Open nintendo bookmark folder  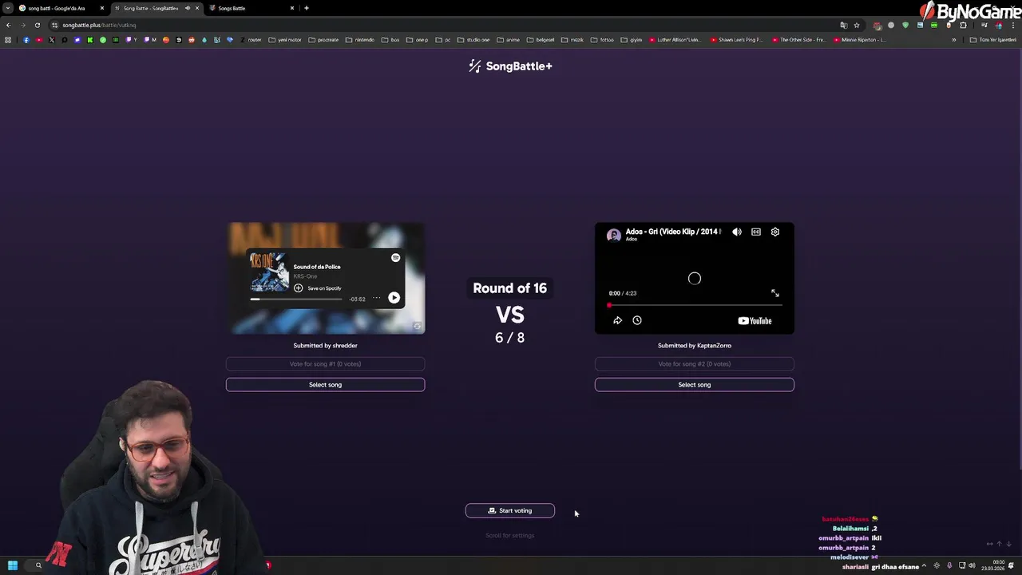(x=360, y=40)
